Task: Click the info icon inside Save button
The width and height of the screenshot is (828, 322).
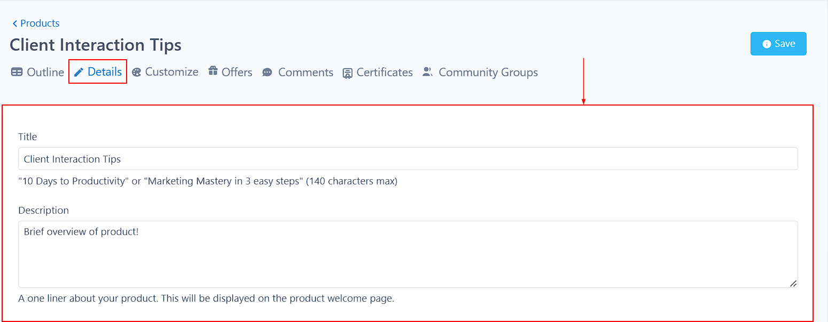Action: pyautogui.click(x=767, y=44)
